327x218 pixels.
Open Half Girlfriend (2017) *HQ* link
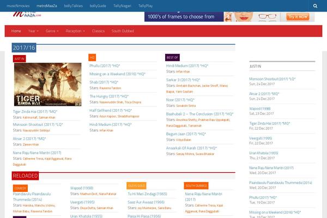111,111
